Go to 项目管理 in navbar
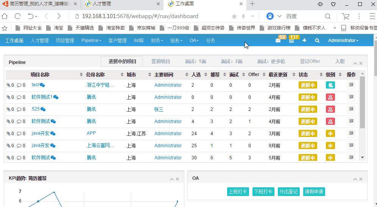The image size is (377, 207). (x=65, y=40)
